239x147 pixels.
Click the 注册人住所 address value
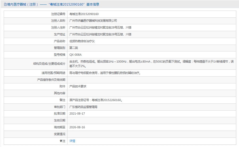click(x=100, y=28)
